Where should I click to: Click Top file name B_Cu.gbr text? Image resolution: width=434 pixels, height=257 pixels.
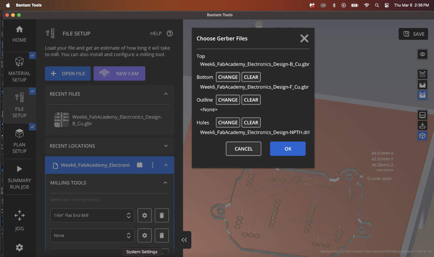click(254, 64)
